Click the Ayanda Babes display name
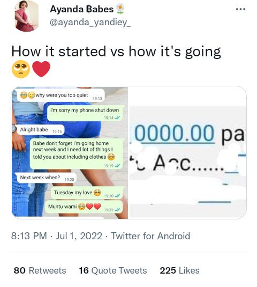257x287 pixels. [x=81, y=9]
